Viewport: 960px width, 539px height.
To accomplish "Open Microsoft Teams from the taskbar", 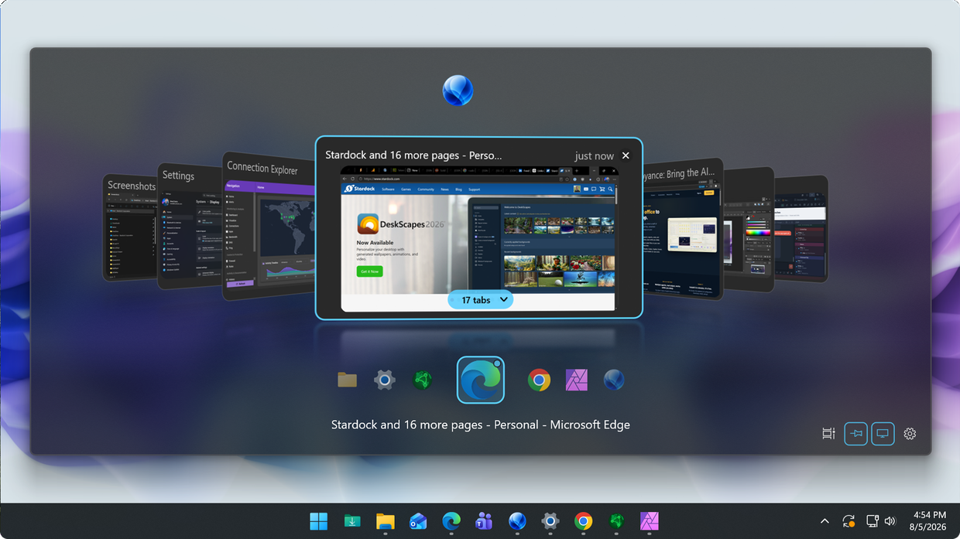I will tap(485, 521).
